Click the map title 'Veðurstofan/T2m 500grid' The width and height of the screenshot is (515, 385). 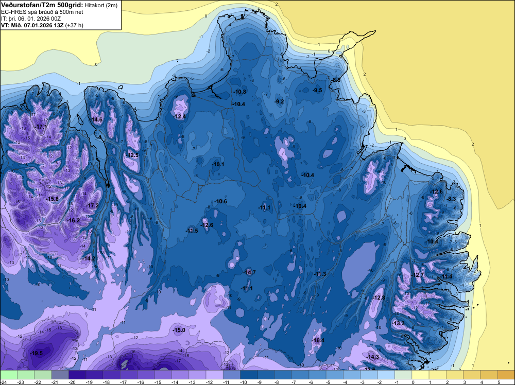[x=42, y=5]
